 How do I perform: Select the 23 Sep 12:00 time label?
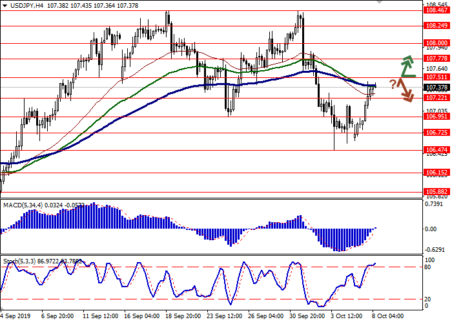223,317
